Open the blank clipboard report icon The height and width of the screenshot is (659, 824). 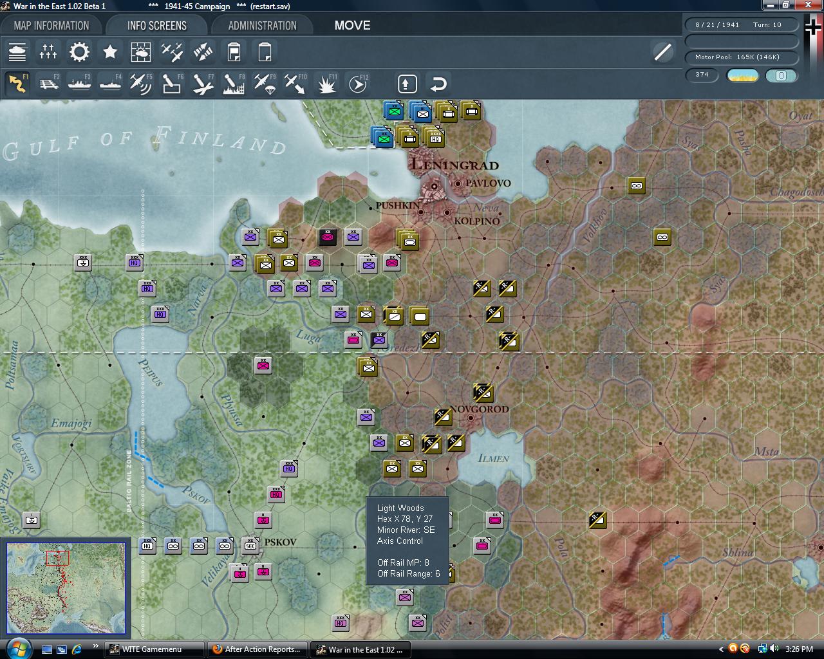(265, 51)
